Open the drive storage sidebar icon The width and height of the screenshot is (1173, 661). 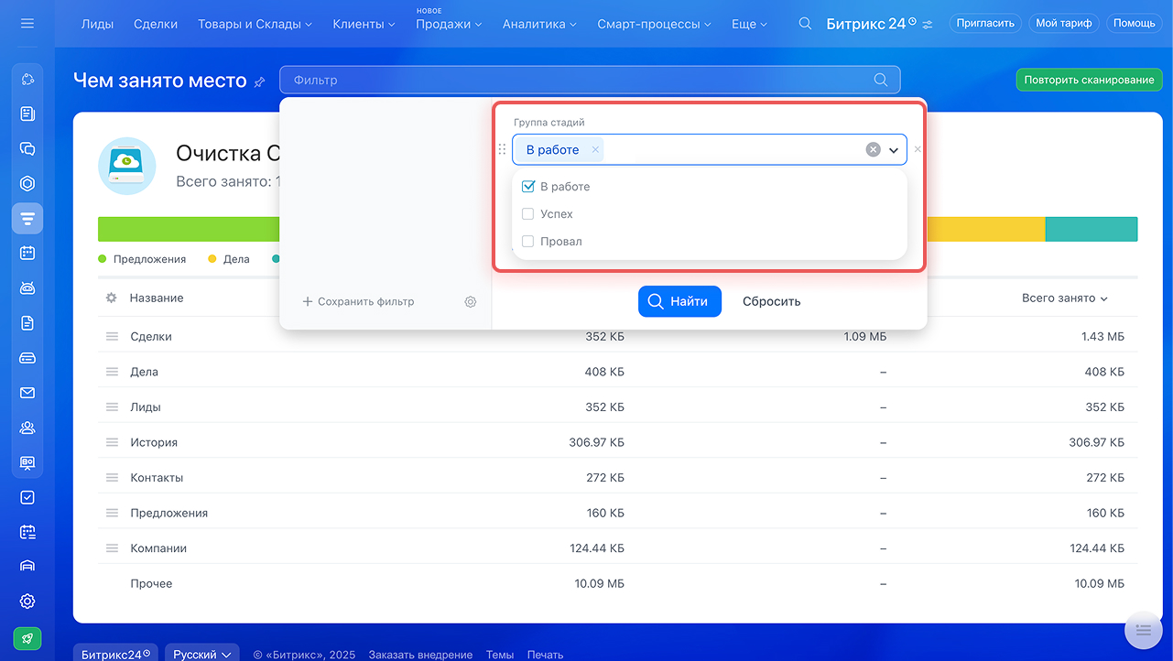tap(27, 358)
